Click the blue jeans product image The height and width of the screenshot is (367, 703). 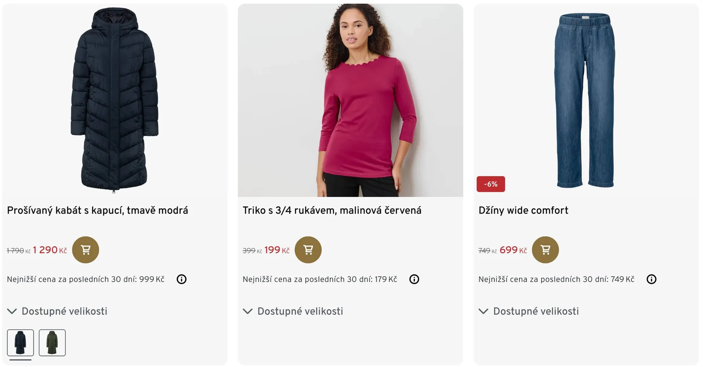pyautogui.click(x=585, y=100)
